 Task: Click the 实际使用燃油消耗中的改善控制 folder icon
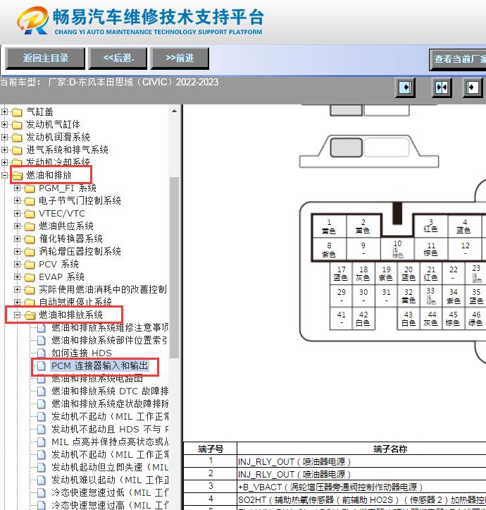[x=30, y=290]
